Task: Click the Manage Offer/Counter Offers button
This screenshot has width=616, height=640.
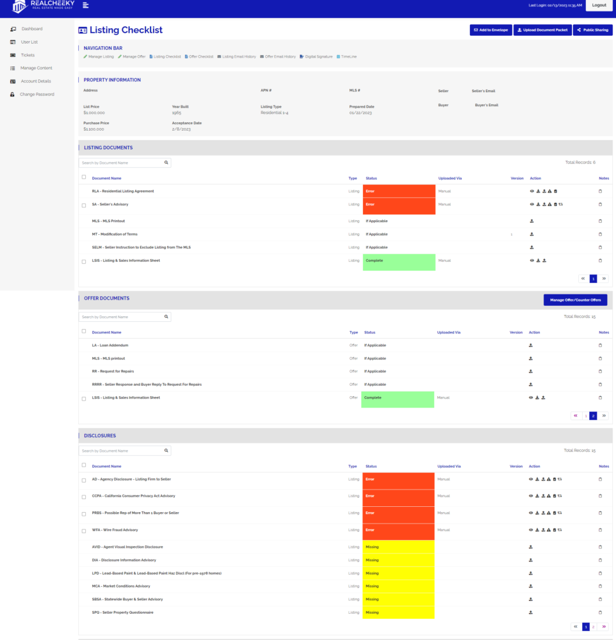Action: pyautogui.click(x=575, y=300)
